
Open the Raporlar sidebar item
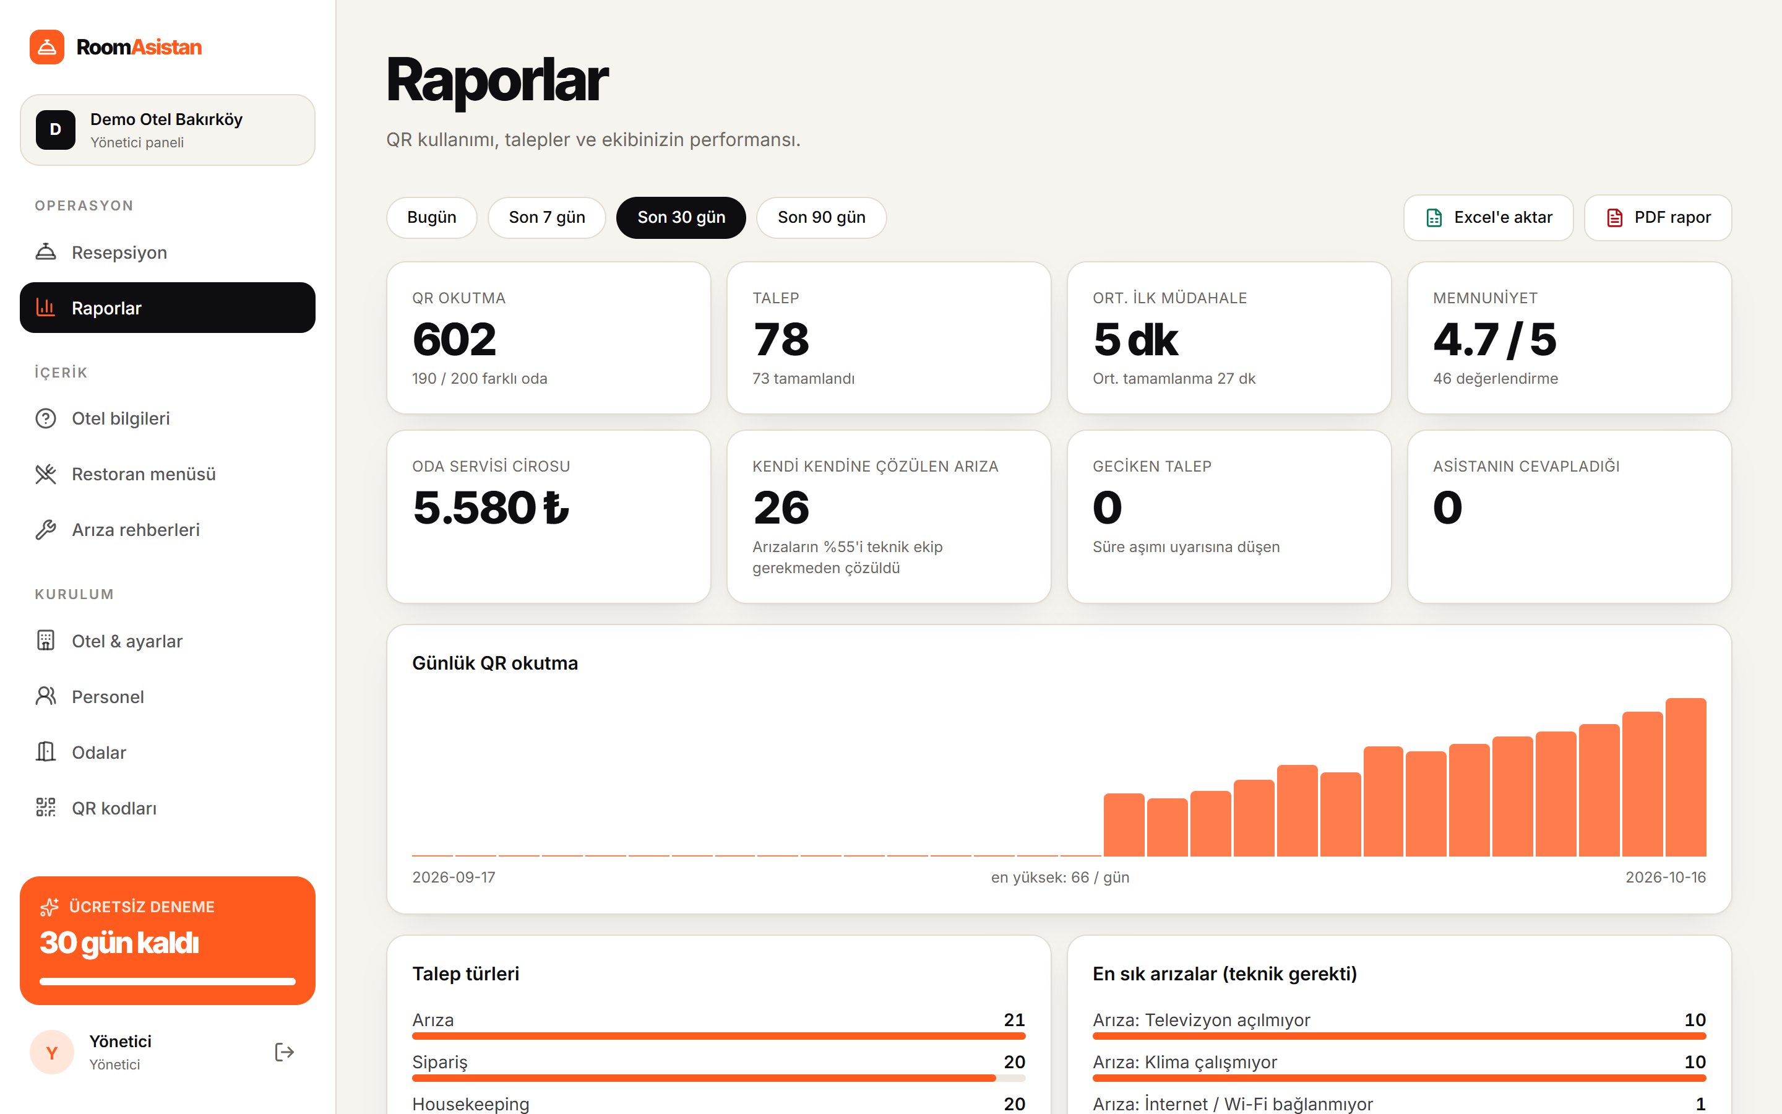[168, 307]
